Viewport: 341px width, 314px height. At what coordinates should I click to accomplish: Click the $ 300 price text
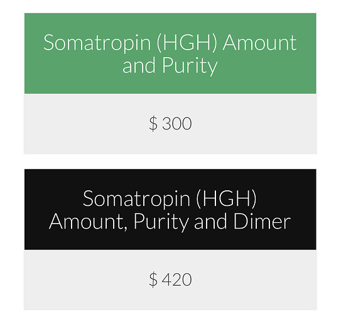(171, 124)
